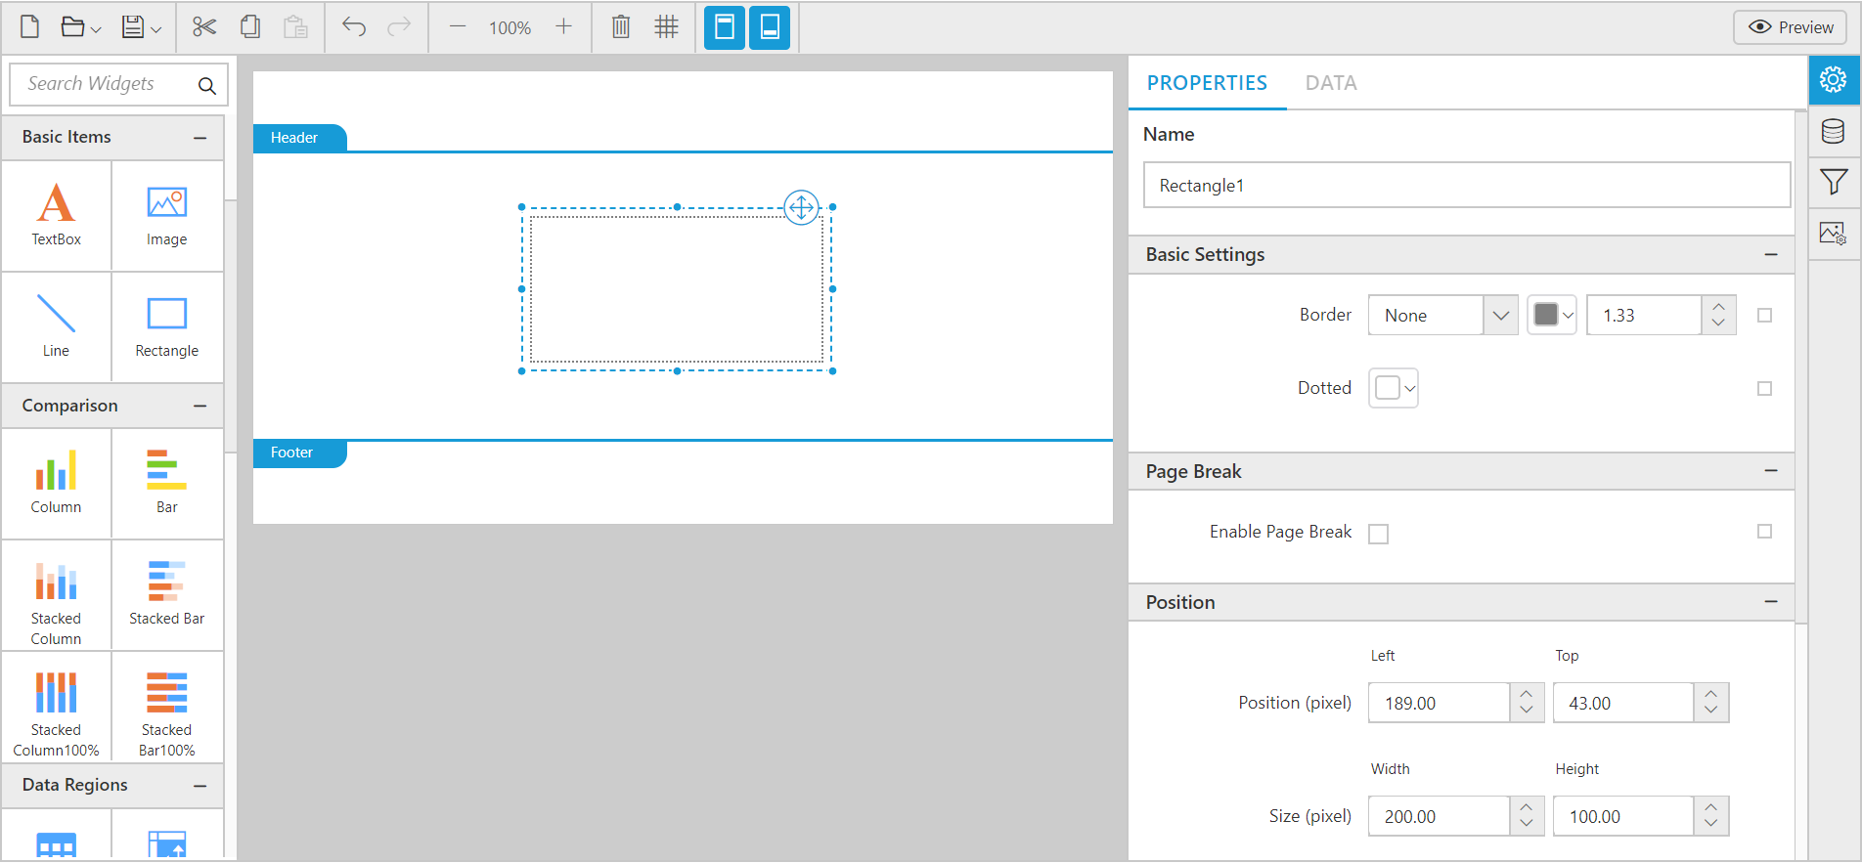Select the Stacked Bar chart widget
This screenshot has width=1862, height=863.
coord(167,595)
